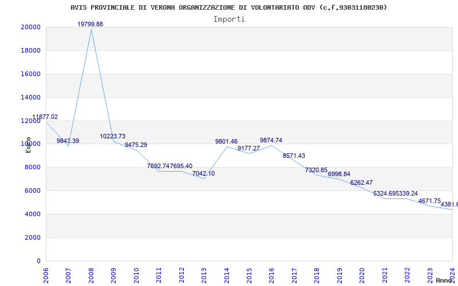This screenshot has width=458, height=286.
Task: Select the 19799.88 data label
Action: (x=90, y=24)
